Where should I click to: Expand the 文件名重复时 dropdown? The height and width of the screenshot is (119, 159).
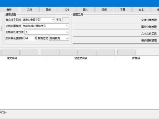click(x=46, y=26)
